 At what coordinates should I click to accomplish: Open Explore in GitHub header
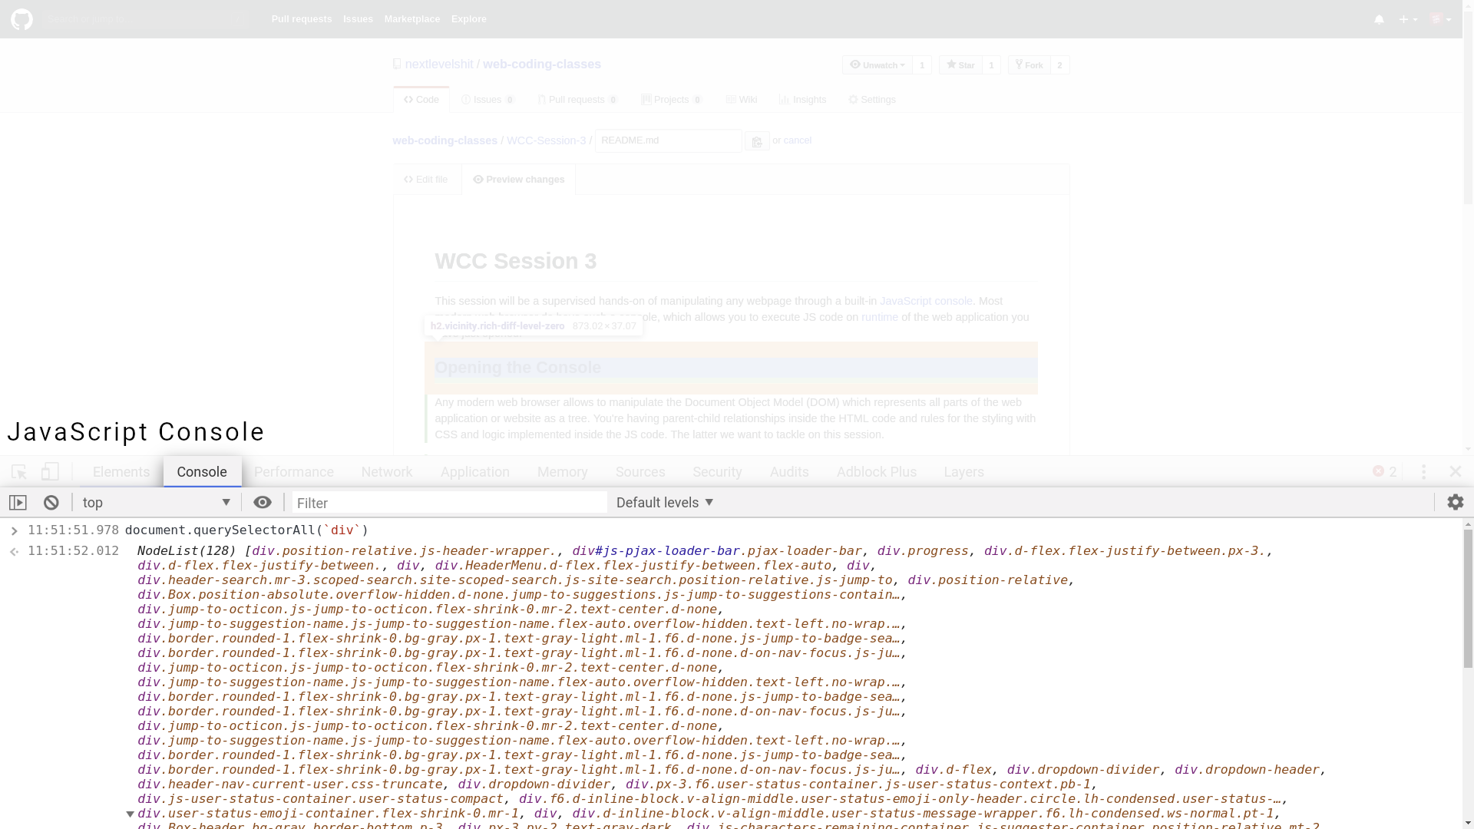(469, 19)
